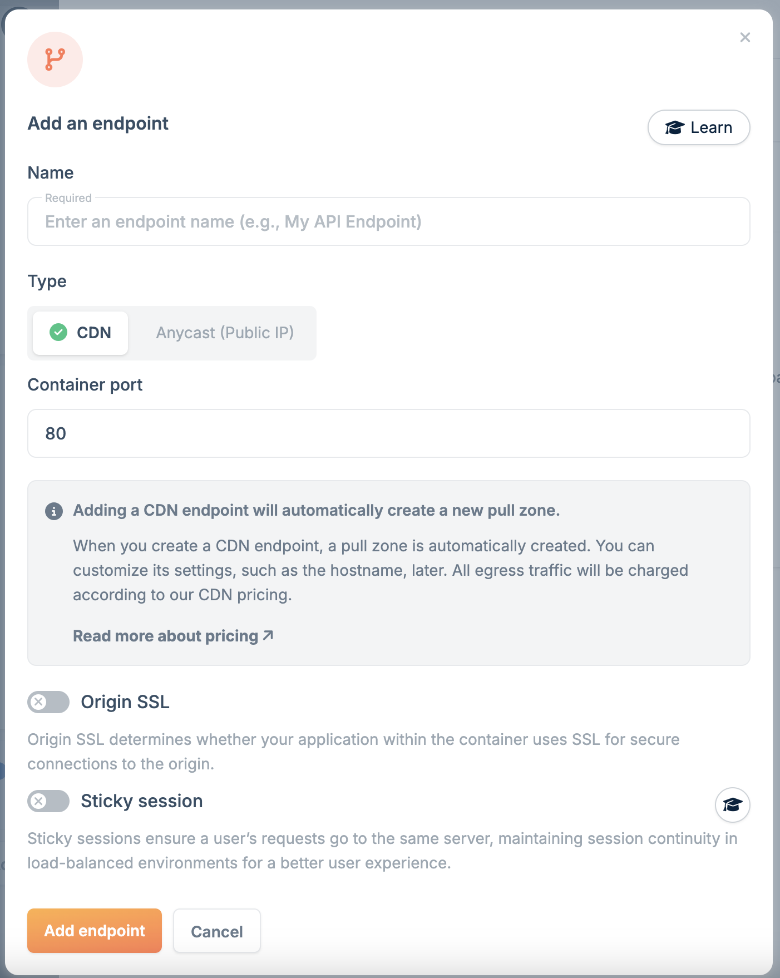The height and width of the screenshot is (978, 780).
Task: Click the Container port field showing 80
Action: pos(388,433)
